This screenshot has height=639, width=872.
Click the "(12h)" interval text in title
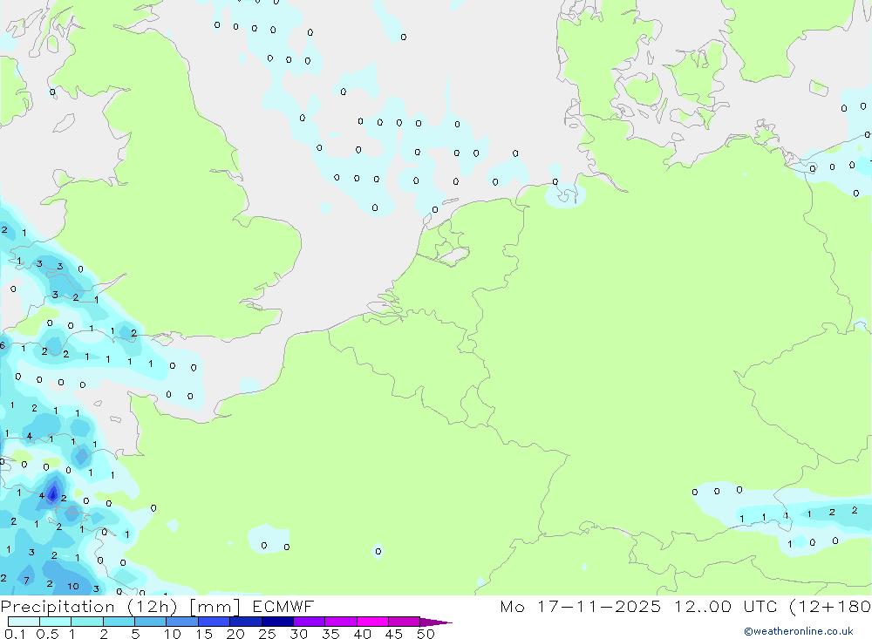click(x=153, y=607)
